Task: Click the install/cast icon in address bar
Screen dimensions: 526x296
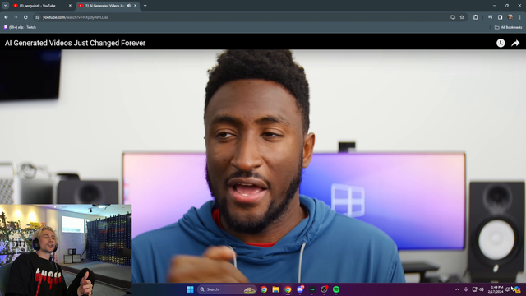Action: 453,17
